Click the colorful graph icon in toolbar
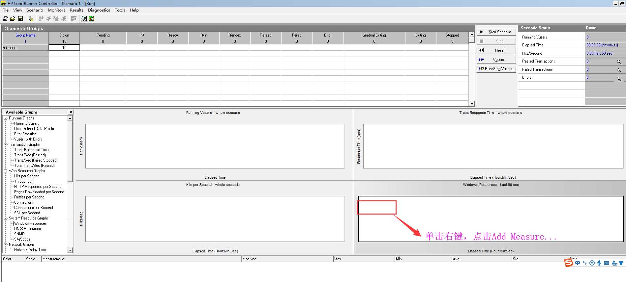Image resolution: width=626 pixels, height=282 pixels. pos(92,19)
